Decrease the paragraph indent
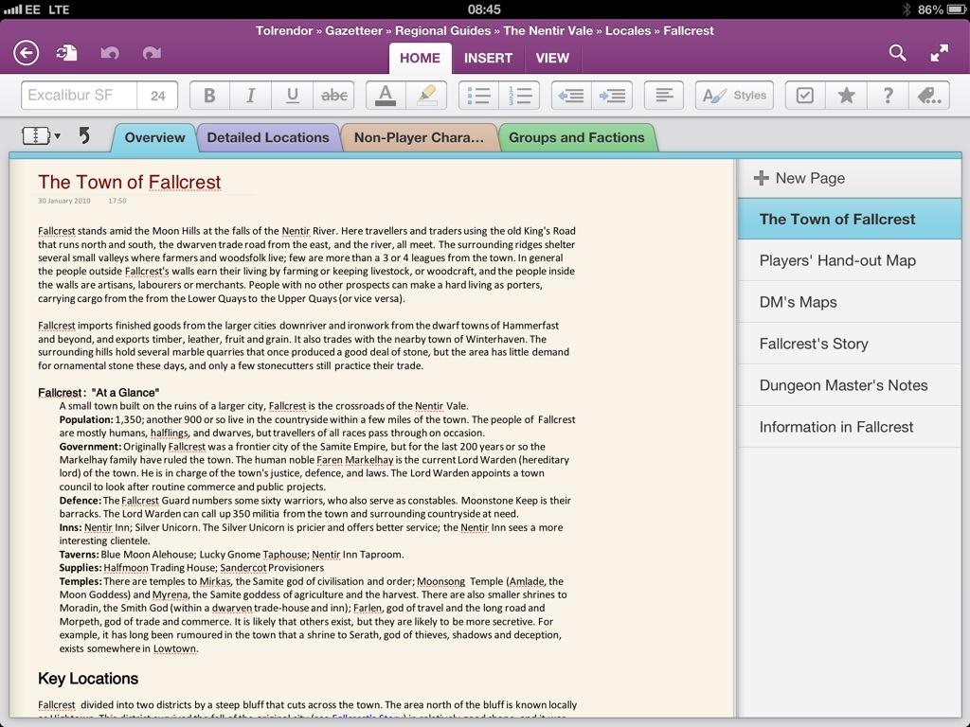The height and width of the screenshot is (727, 970). click(x=570, y=96)
